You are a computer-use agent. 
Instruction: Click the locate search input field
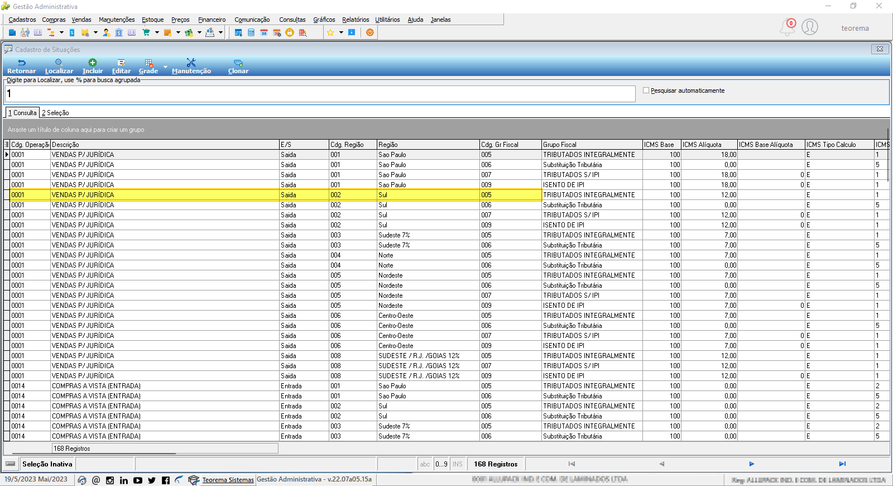point(320,94)
